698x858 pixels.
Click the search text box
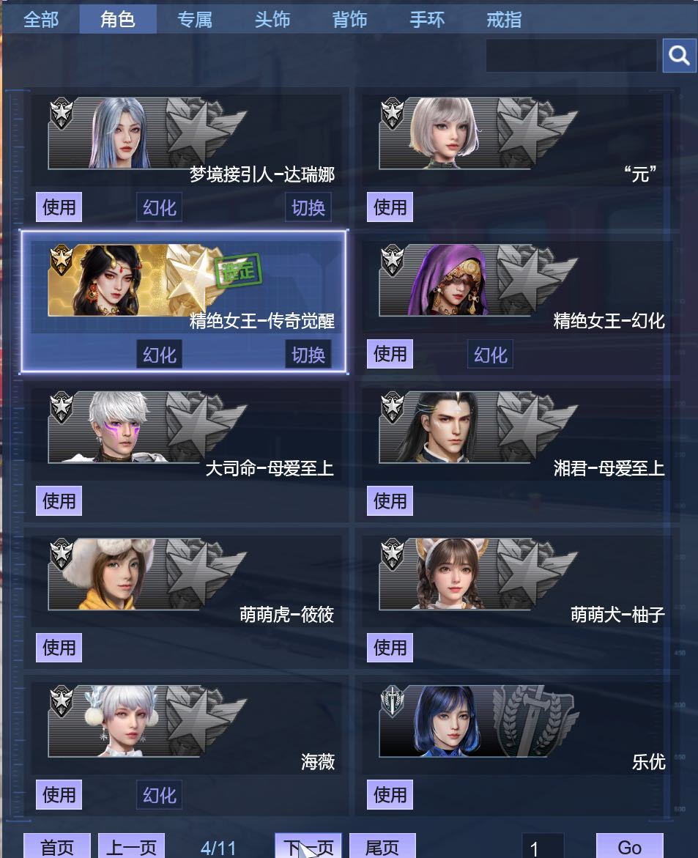tap(571, 55)
